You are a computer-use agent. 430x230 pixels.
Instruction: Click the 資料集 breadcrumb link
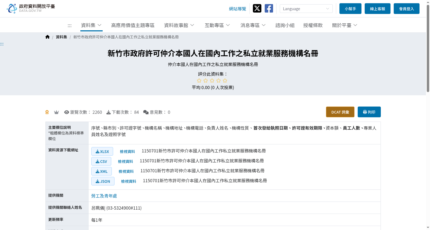coord(62,37)
